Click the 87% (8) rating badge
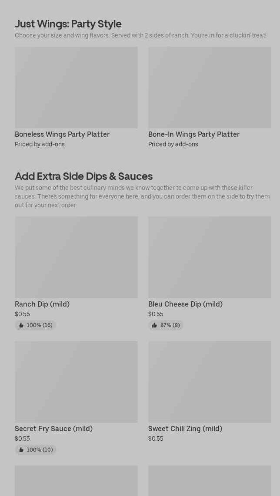 tap(166, 325)
